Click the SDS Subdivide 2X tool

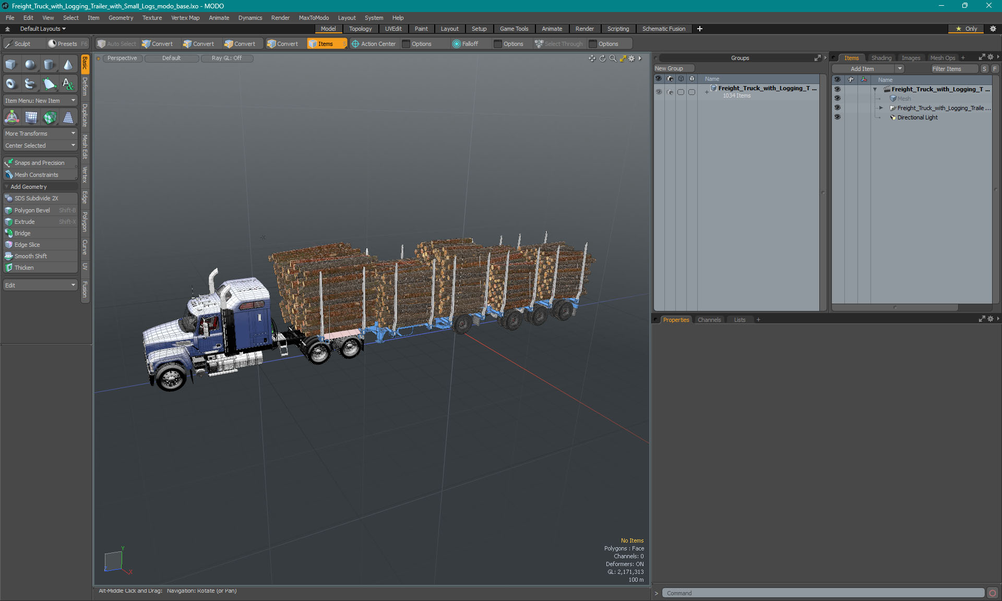[40, 198]
